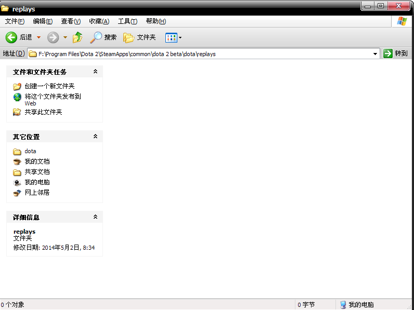Click the new folder icon in tasks
The height and width of the screenshot is (310, 414).
coord(17,86)
